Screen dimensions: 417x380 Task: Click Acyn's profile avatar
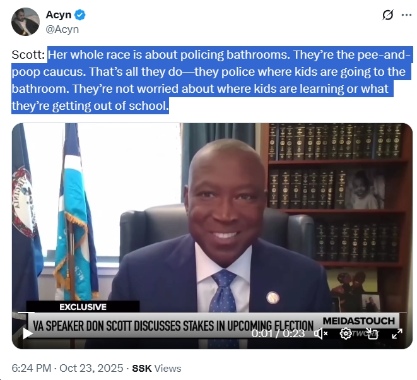(x=25, y=21)
